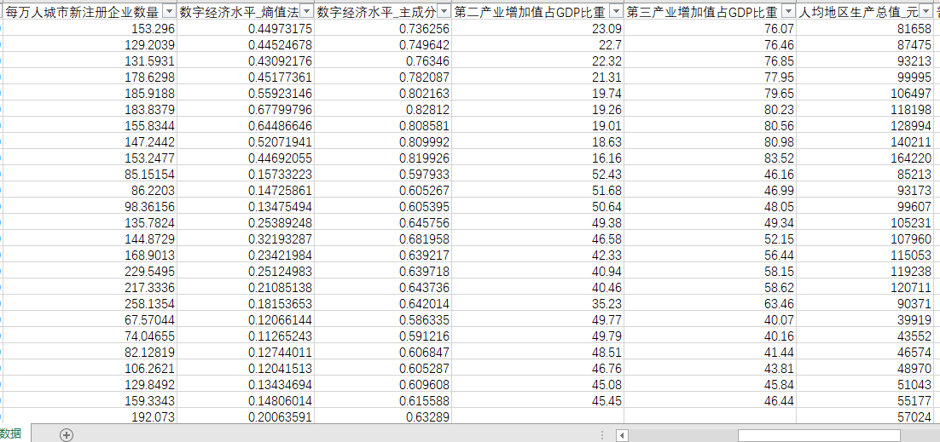Select the 每万人城市新注册企业数量 header cell
The width and height of the screenshot is (940, 442).
(81, 12)
